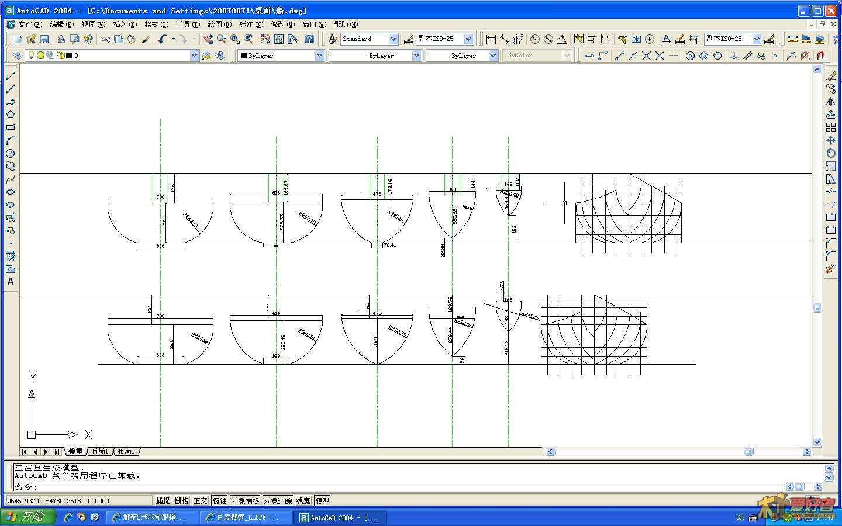This screenshot has height=526, width=842.
Task: Select the Circle draw tool in left toolbar
Action: pyautogui.click(x=10, y=153)
